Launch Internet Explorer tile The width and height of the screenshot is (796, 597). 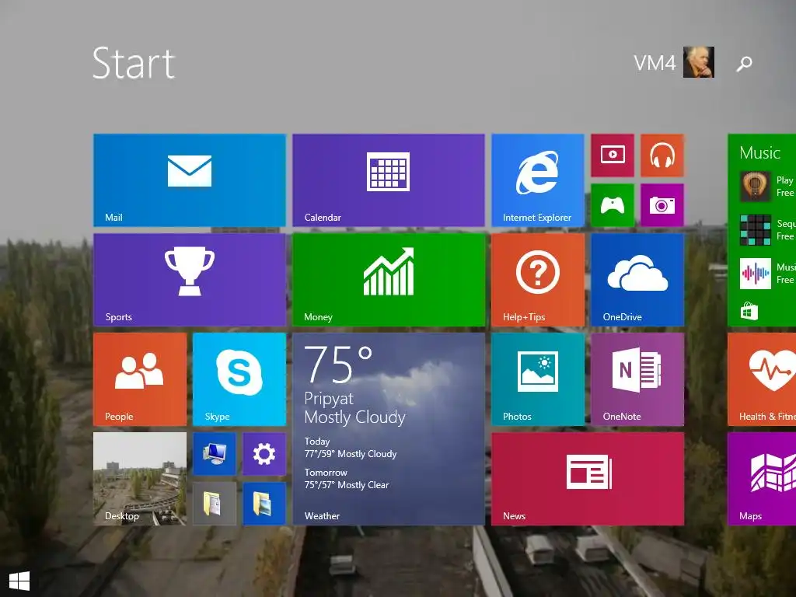click(x=538, y=180)
